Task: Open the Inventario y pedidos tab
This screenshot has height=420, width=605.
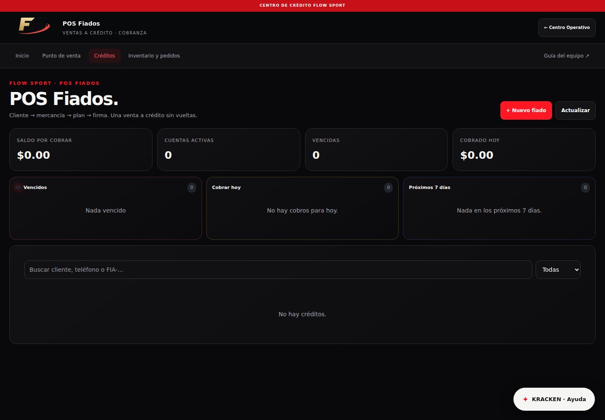Action: [x=154, y=56]
